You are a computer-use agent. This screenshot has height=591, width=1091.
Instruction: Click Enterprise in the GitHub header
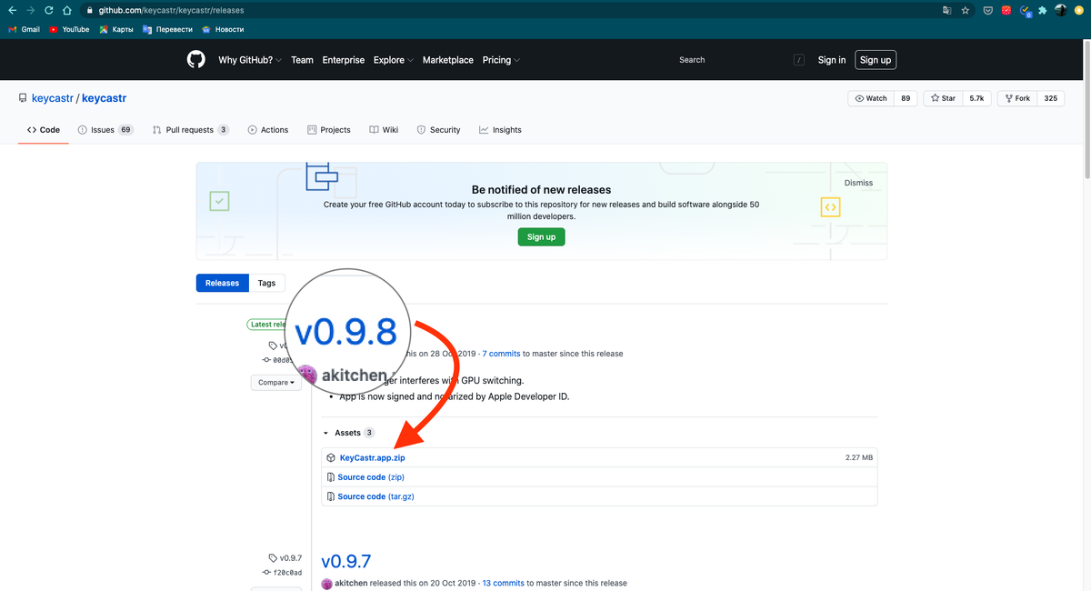pyautogui.click(x=343, y=60)
